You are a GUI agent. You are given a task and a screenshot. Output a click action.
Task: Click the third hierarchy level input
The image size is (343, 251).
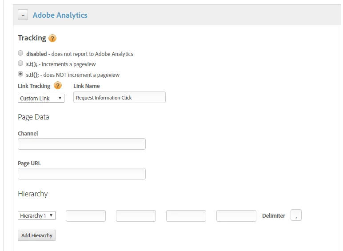186,216
